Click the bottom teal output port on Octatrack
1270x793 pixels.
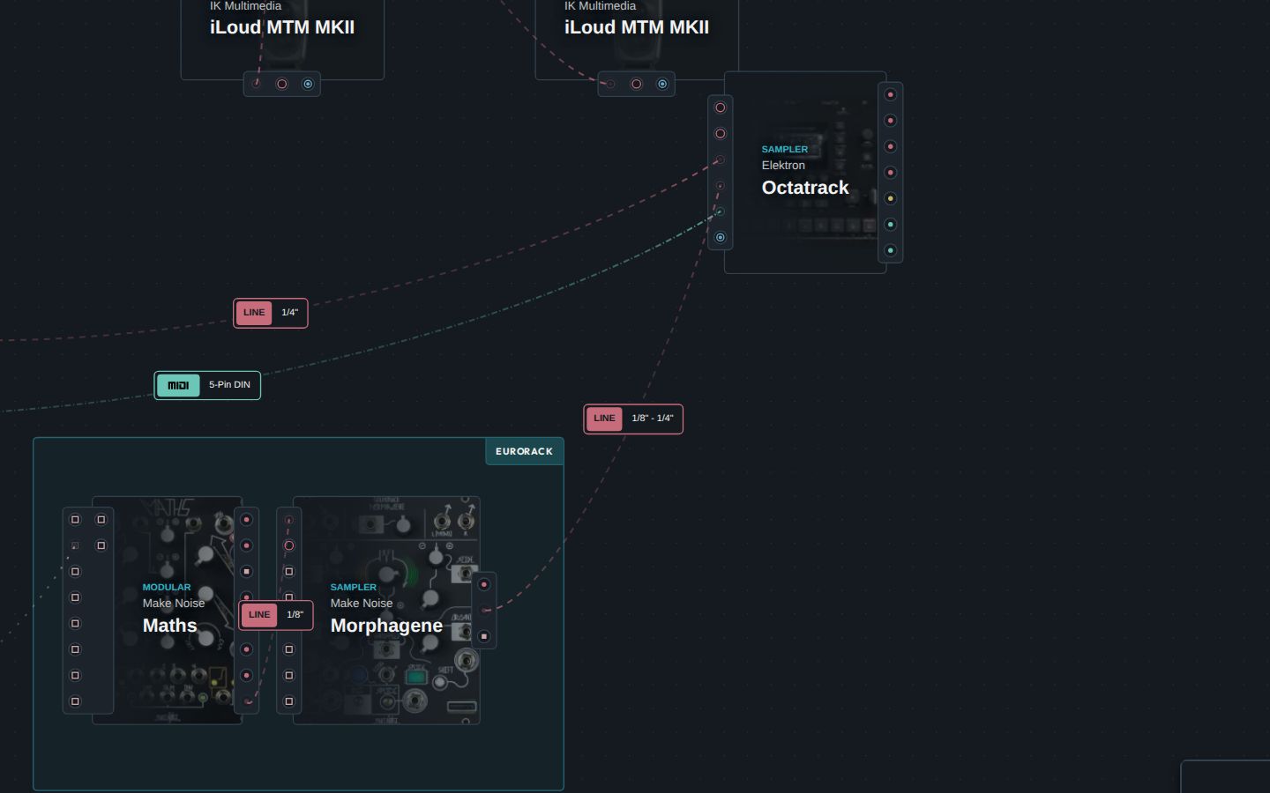coord(890,250)
